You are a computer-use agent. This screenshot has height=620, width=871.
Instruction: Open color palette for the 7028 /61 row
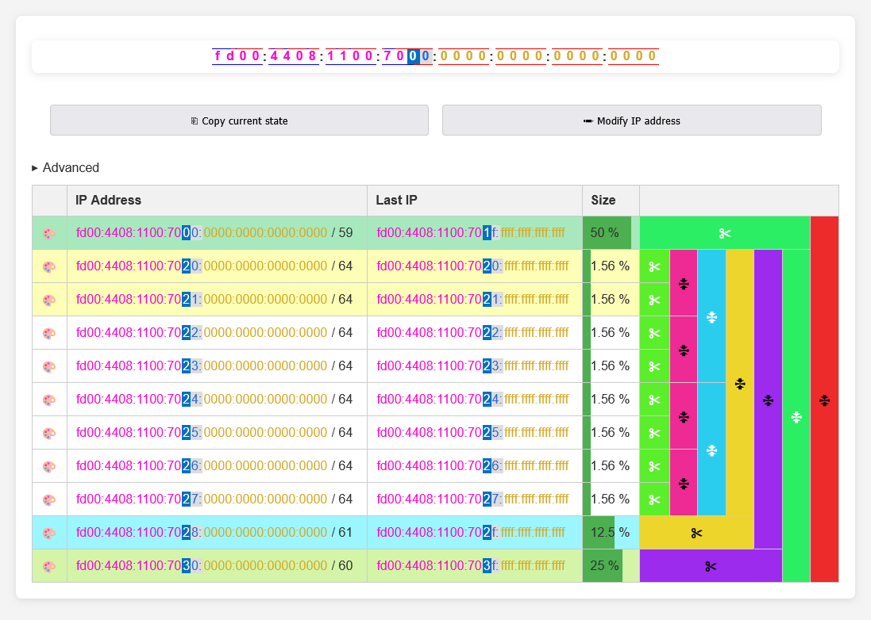(49, 533)
